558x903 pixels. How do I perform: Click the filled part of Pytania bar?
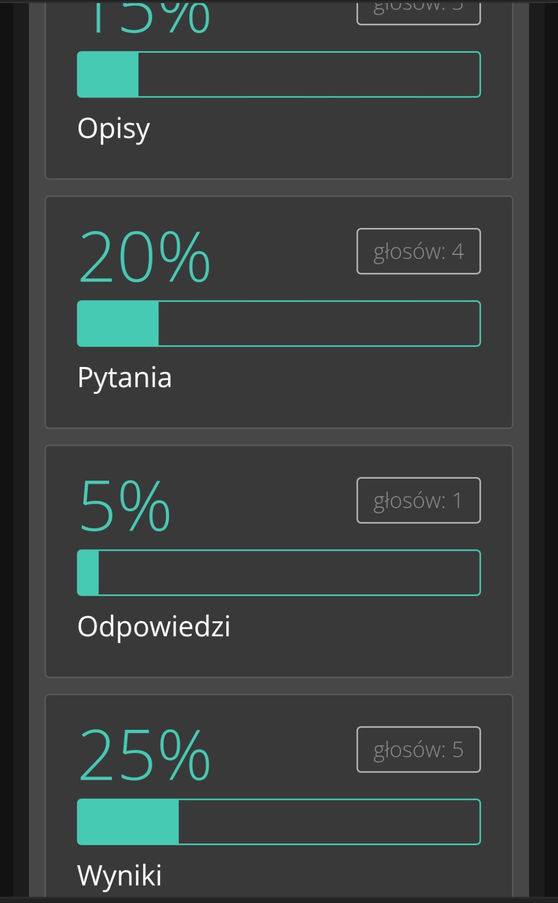coord(118,324)
